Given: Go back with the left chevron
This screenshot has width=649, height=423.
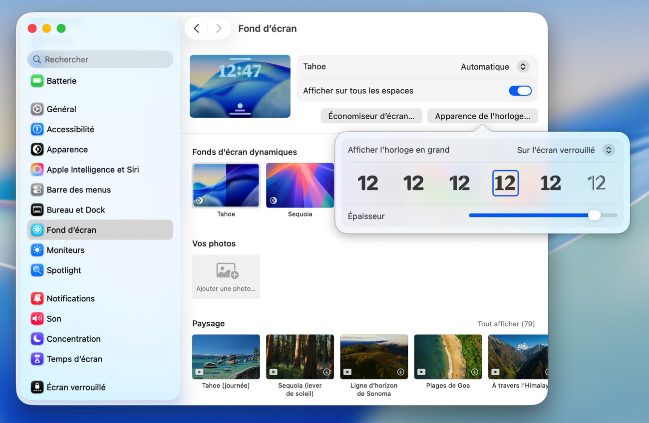Looking at the screenshot, I should pyautogui.click(x=197, y=28).
